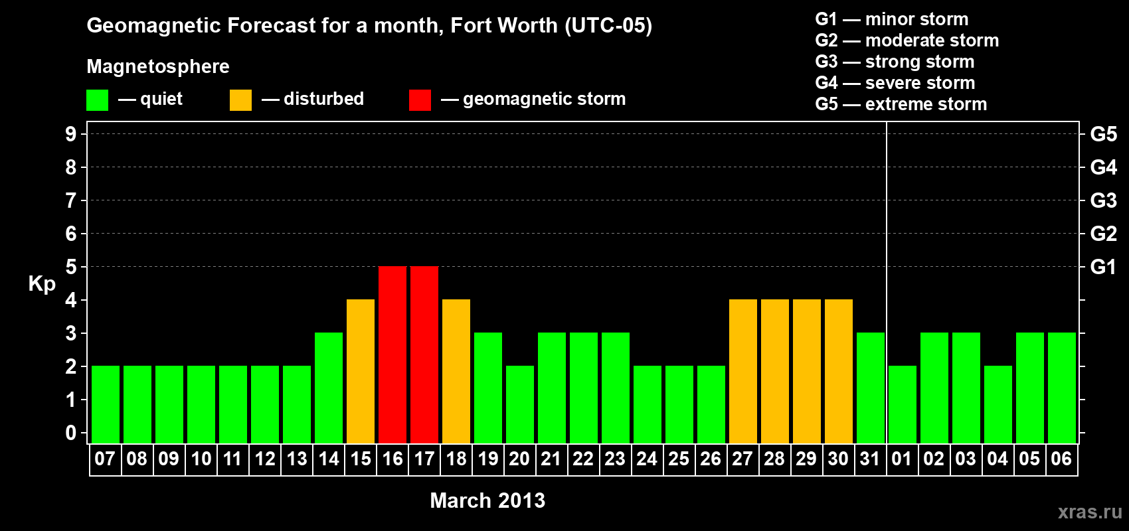
Task: Click 'G5 — extreme storm' legend entry
Action: point(901,104)
